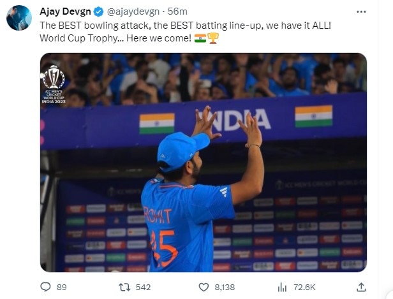Viewport: 393px width, 299px height.
Task: Open Ajay Devgn's profile picture
Action: click(19, 18)
